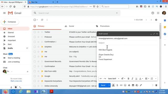Toggle importance marker on Keywords Everywhere email

(x=42, y=81)
